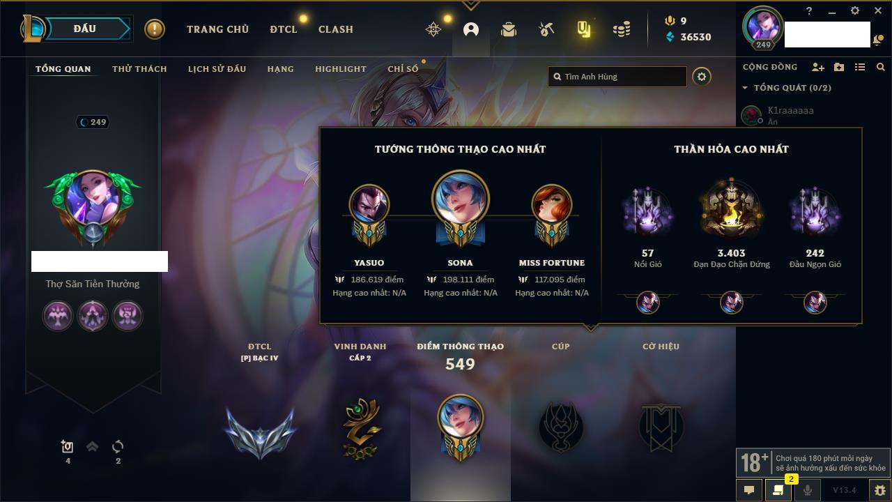Image resolution: width=892 pixels, height=502 pixels.
Task: Open the Profile icon in top navigation
Action: click(x=471, y=29)
